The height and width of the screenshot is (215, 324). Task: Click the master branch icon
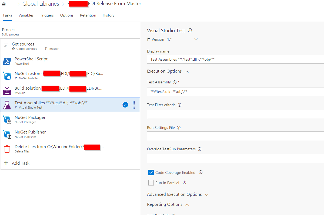[x=46, y=49]
